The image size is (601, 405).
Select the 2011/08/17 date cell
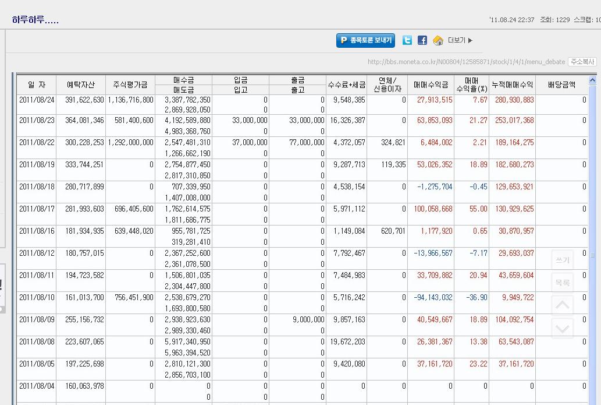(37, 209)
